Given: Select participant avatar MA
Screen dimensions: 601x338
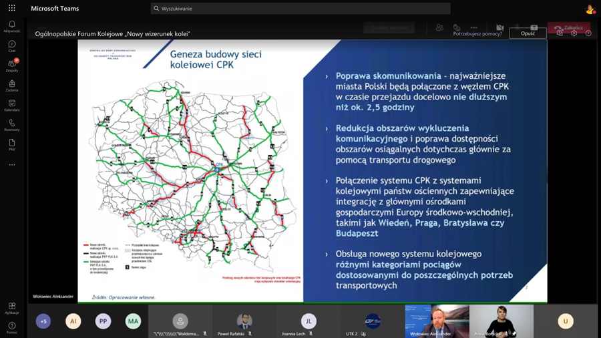Looking at the screenshot, I should tap(133, 321).
